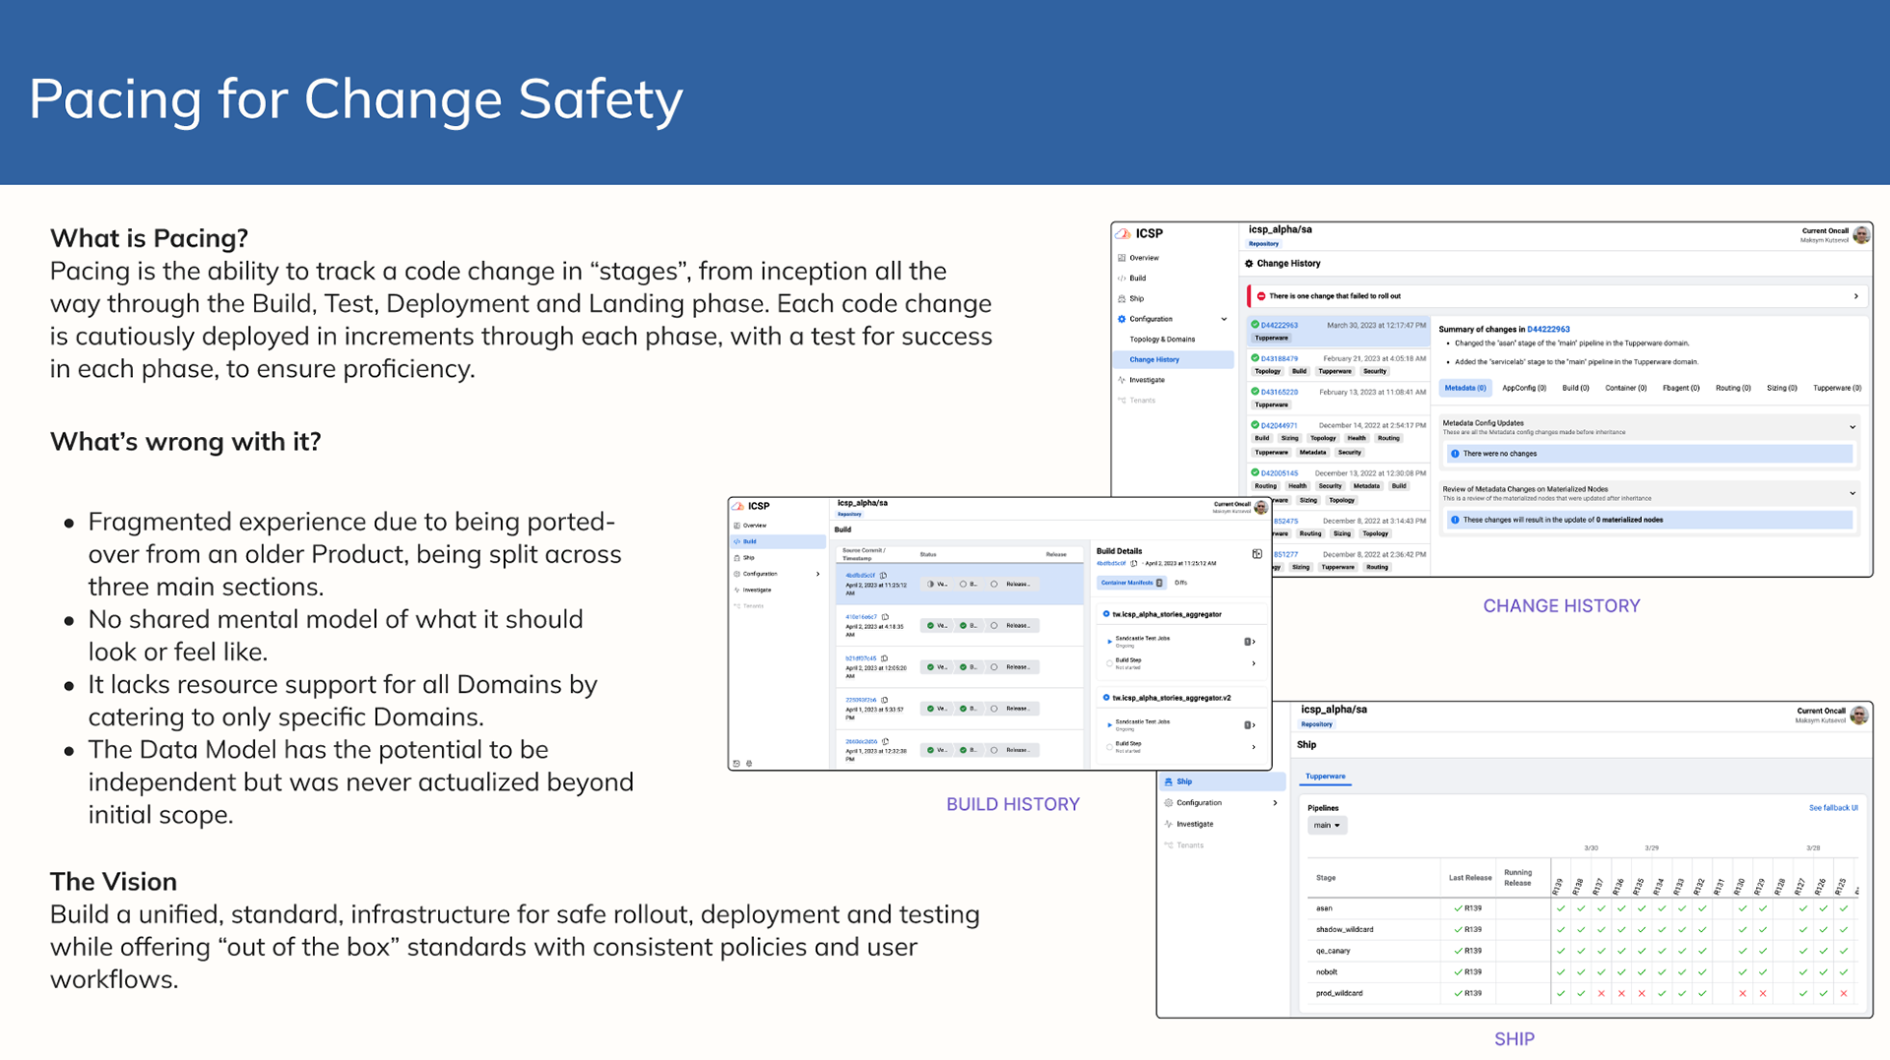Screen dimensions: 1890x1060
Task: Switch to Routing (0) tab
Action: [x=1732, y=388]
